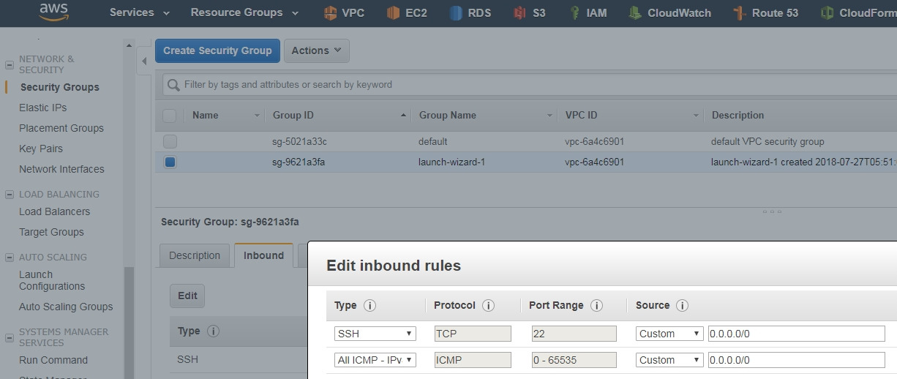The width and height of the screenshot is (897, 379).
Task: Open the S3 service shortcut icon
Action: [x=519, y=13]
